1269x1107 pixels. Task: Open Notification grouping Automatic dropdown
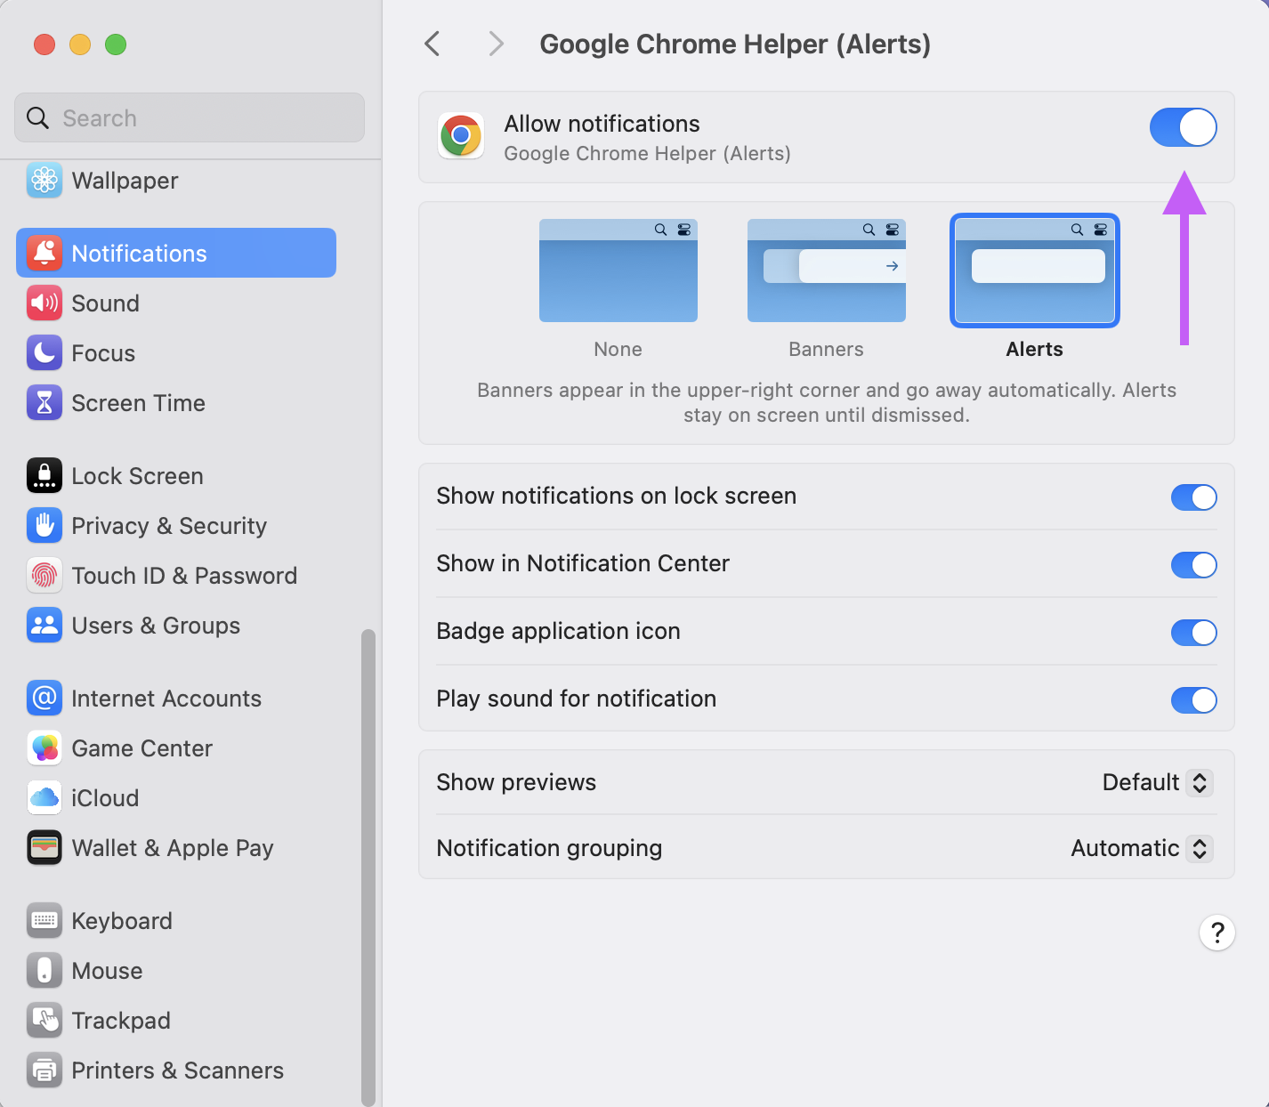pos(1142,848)
